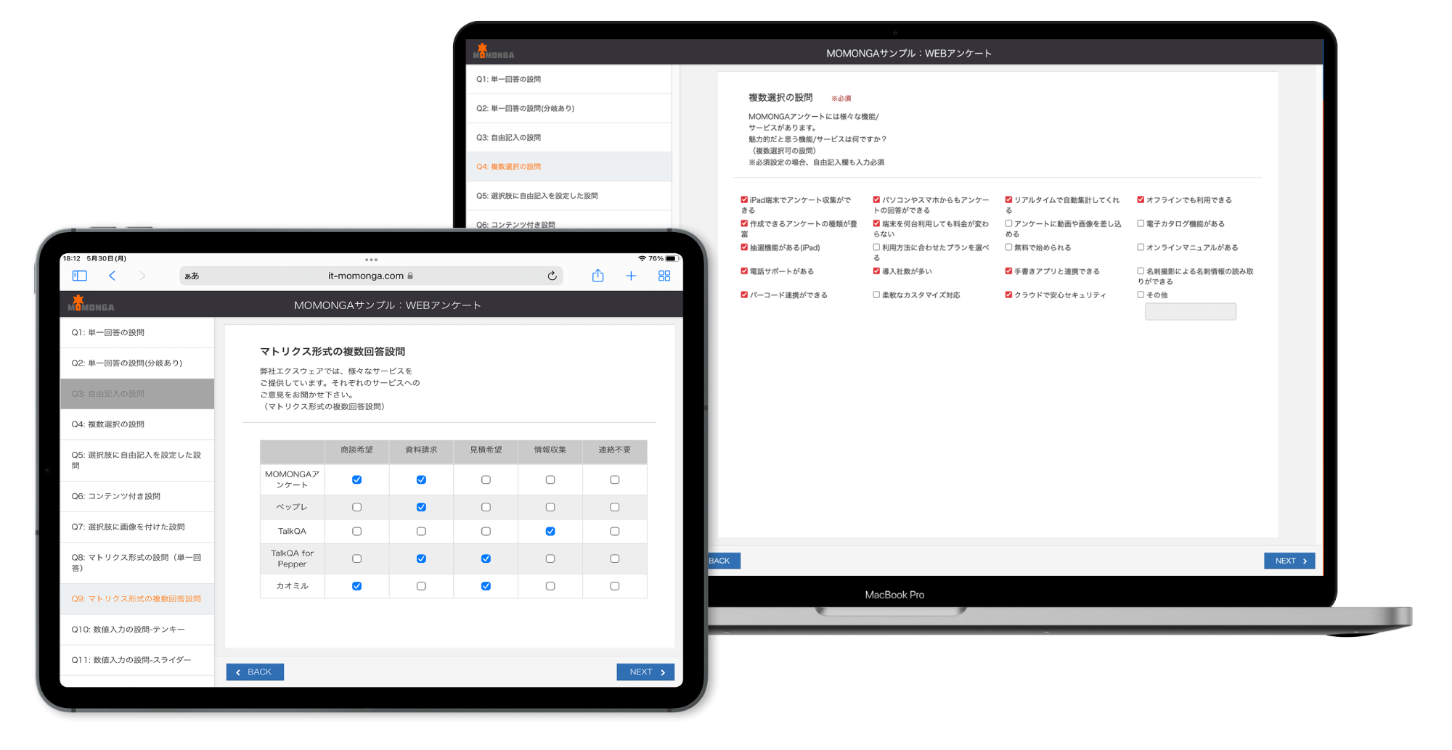Click the TalkQA for Pepper row label
This screenshot has height=750, width=1452.
coord(292,559)
